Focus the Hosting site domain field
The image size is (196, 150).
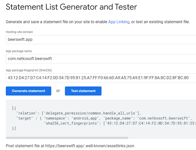tap(101, 40)
